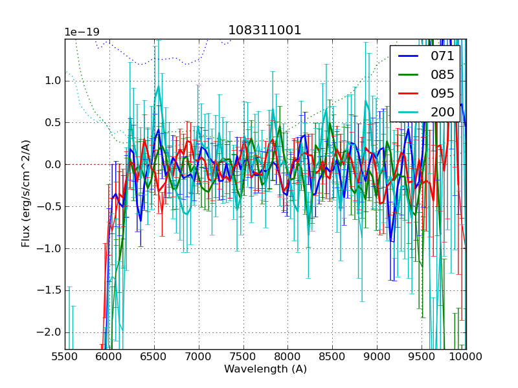
Task: Click the 8500 x-axis tick label
Action: pyautogui.click(x=332, y=356)
